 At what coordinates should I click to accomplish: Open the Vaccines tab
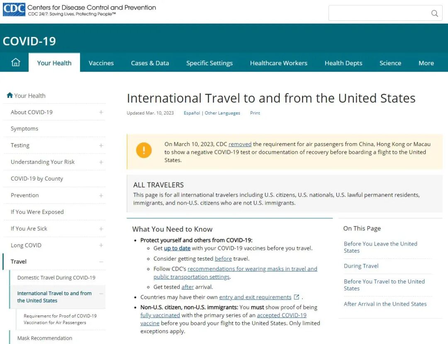pyautogui.click(x=101, y=63)
